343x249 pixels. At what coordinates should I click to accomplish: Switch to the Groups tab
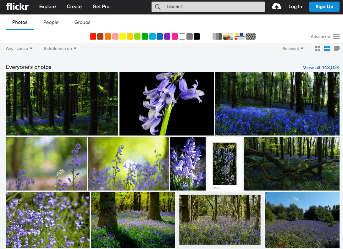coord(82,22)
